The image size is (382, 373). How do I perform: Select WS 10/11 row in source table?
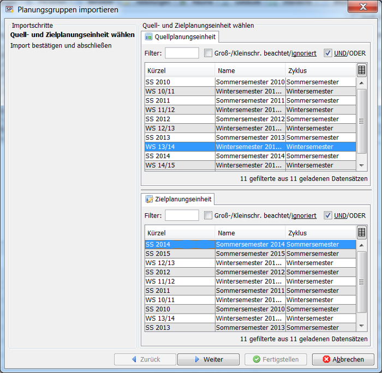click(x=250, y=91)
